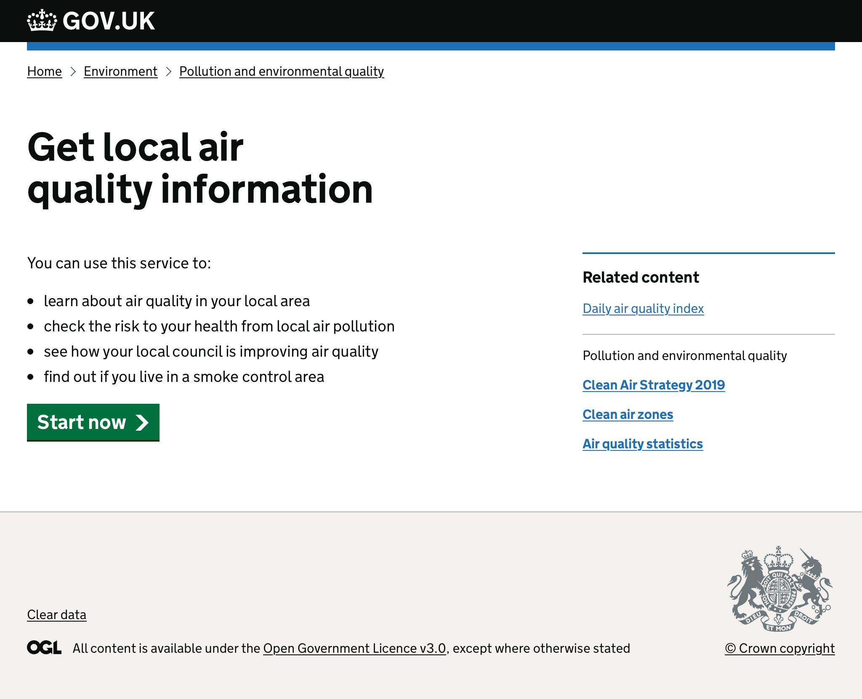Open Pollution and environmental quality breadcrumb
862x699 pixels.
(282, 71)
